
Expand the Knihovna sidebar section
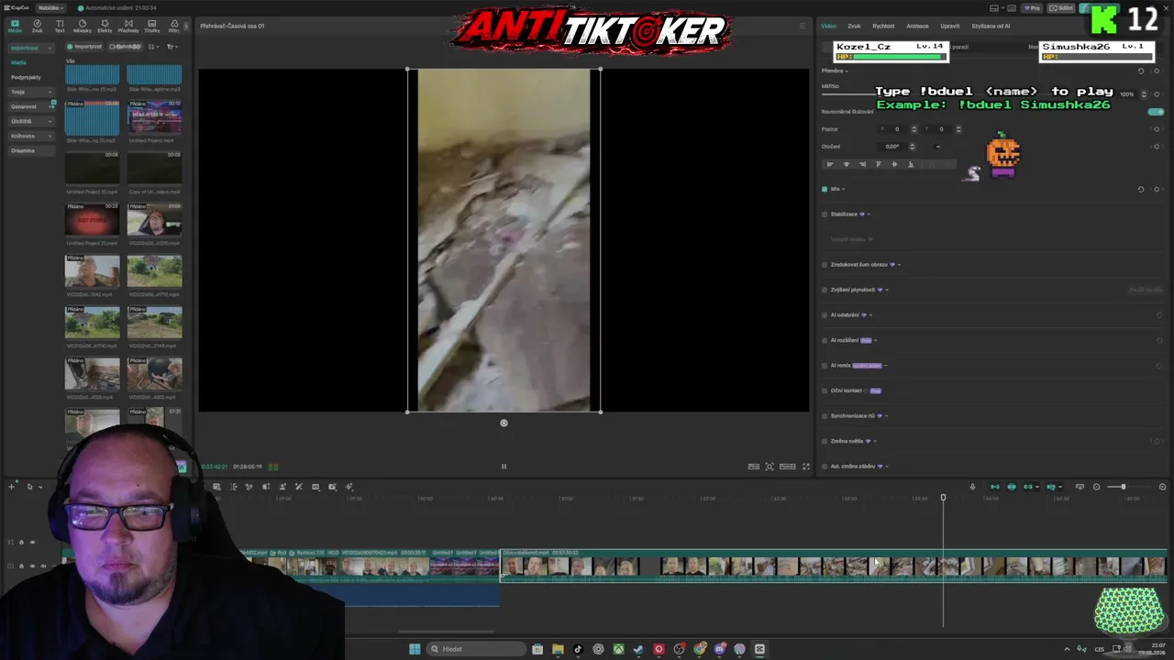tap(30, 136)
